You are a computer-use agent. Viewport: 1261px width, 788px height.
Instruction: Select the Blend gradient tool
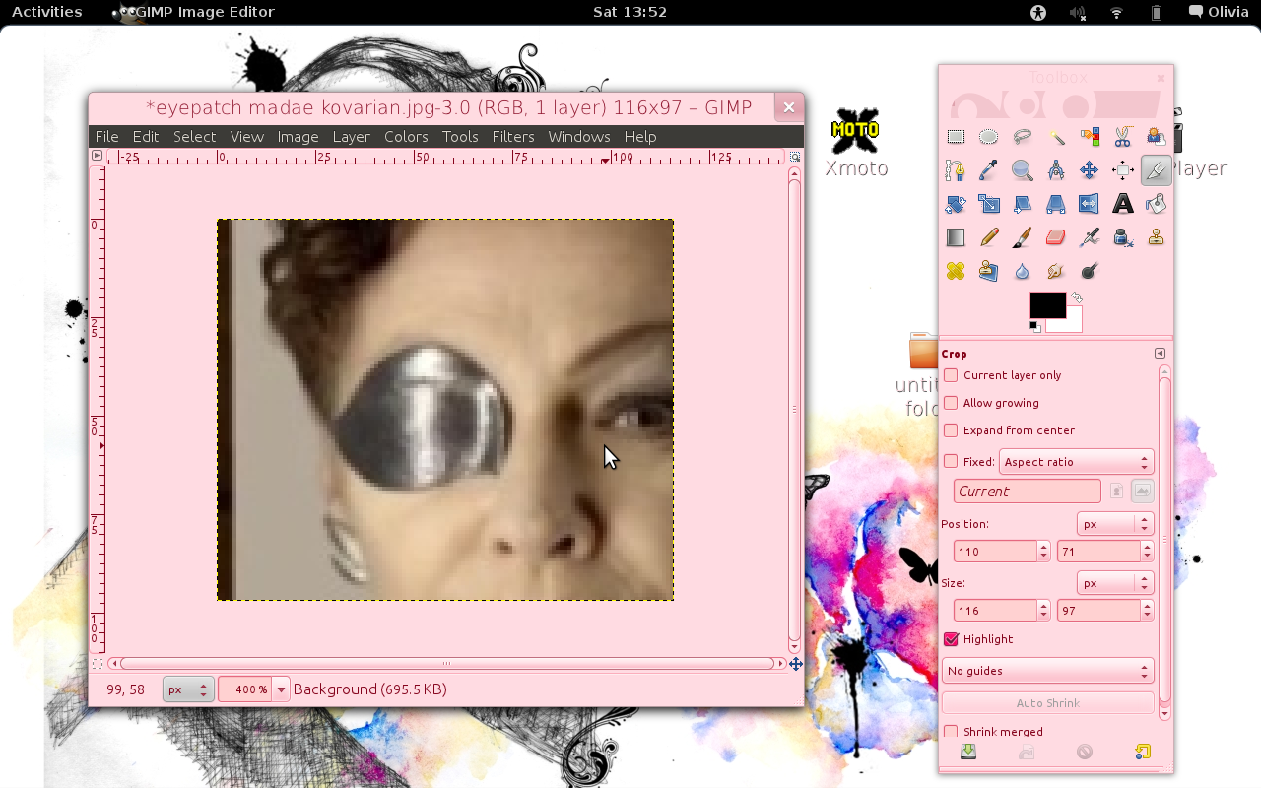(x=956, y=237)
